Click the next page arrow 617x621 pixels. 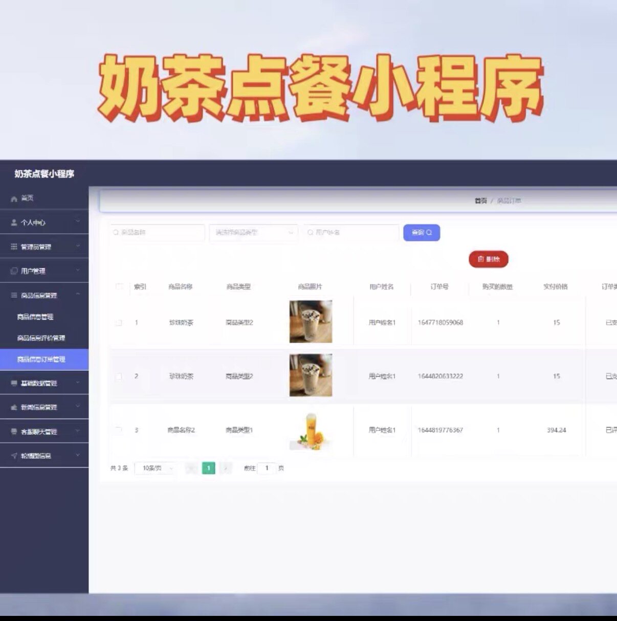(226, 468)
